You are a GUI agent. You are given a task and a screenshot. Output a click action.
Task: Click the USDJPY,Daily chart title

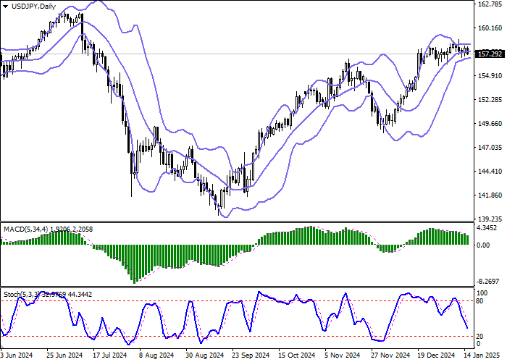tap(28, 6)
